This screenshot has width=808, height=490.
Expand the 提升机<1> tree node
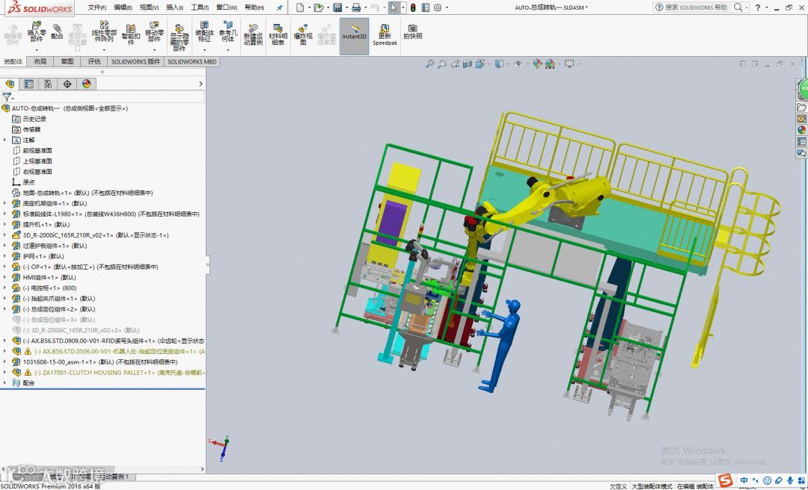click(5, 224)
